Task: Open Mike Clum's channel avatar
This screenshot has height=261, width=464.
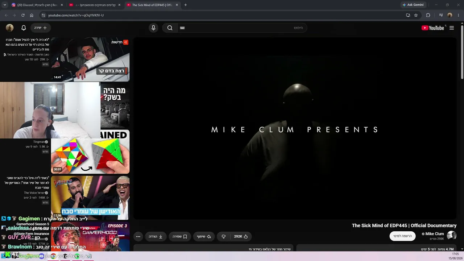Action: [452, 236]
